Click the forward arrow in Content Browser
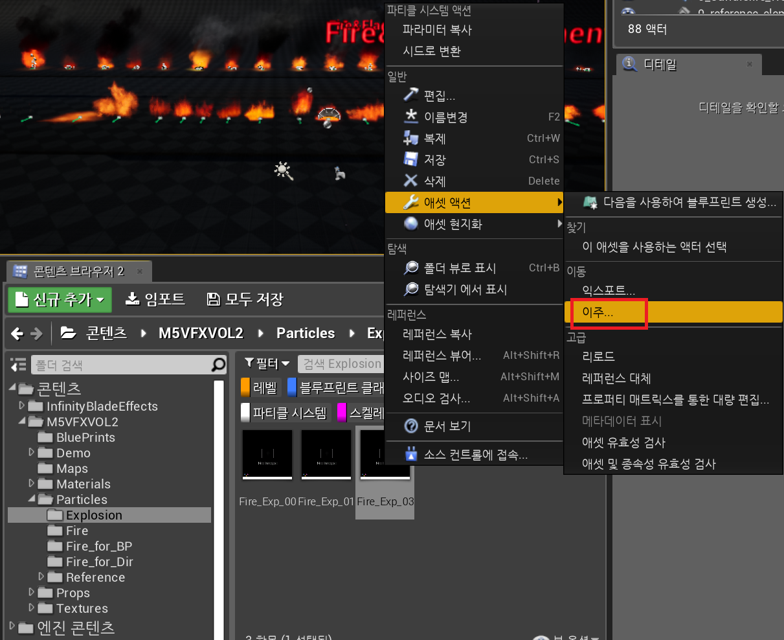Viewport: 784px width, 640px height. (37, 334)
